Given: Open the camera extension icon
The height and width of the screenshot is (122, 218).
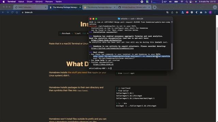Looking at the screenshot, I should point(201,12).
